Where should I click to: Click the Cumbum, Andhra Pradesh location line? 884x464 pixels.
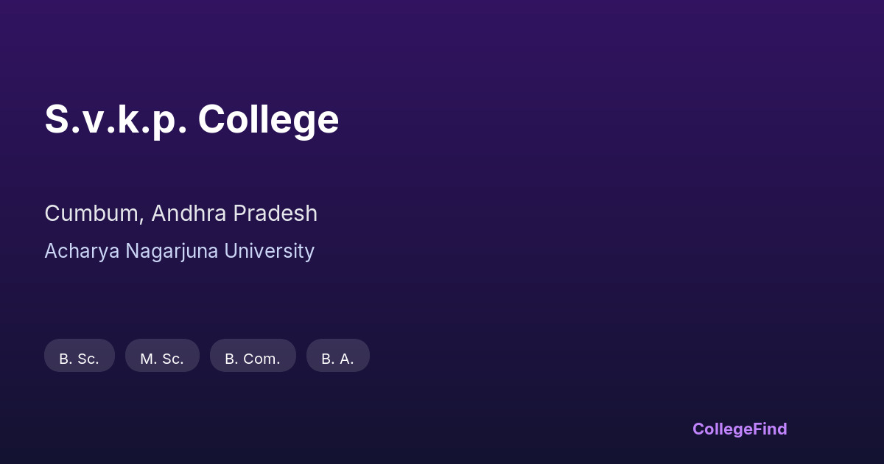180,214
